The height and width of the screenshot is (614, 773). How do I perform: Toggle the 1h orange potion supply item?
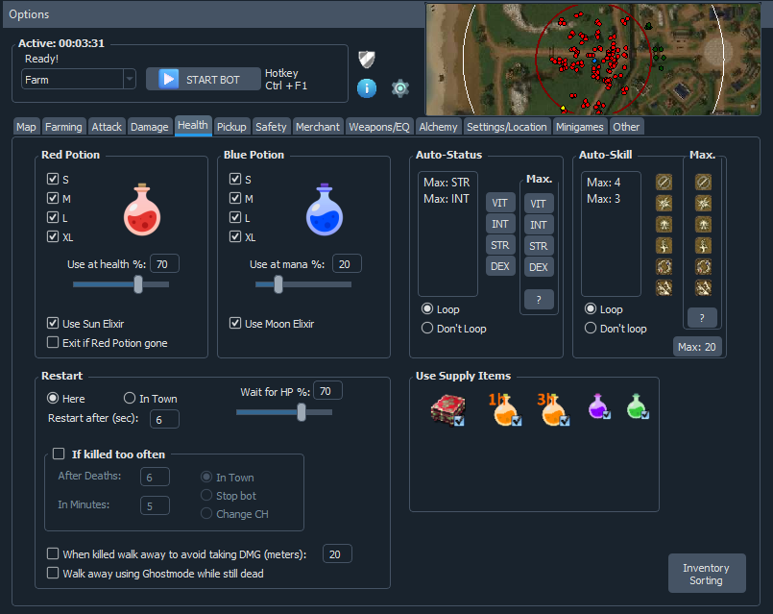[x=505, y=409]
